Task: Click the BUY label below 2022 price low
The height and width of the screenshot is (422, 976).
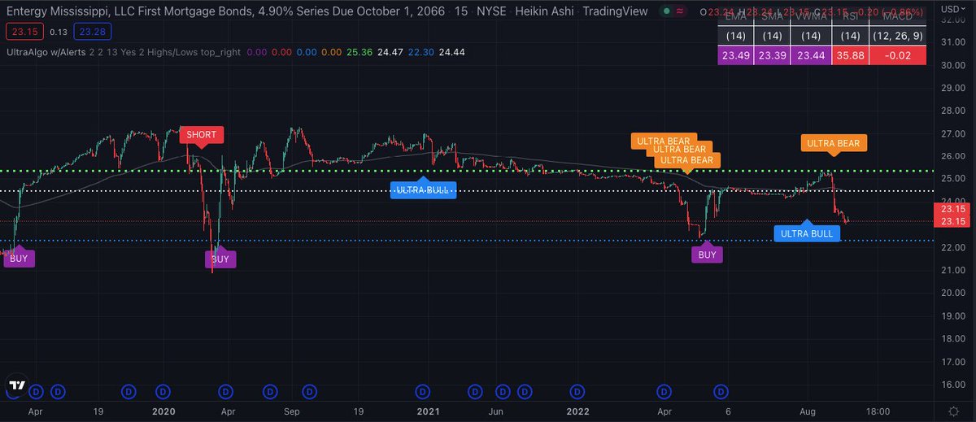Action: (x=707, y=255)
